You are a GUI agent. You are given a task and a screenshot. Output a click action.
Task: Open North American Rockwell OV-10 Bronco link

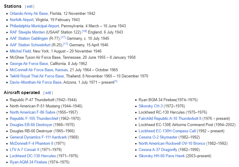172,144
